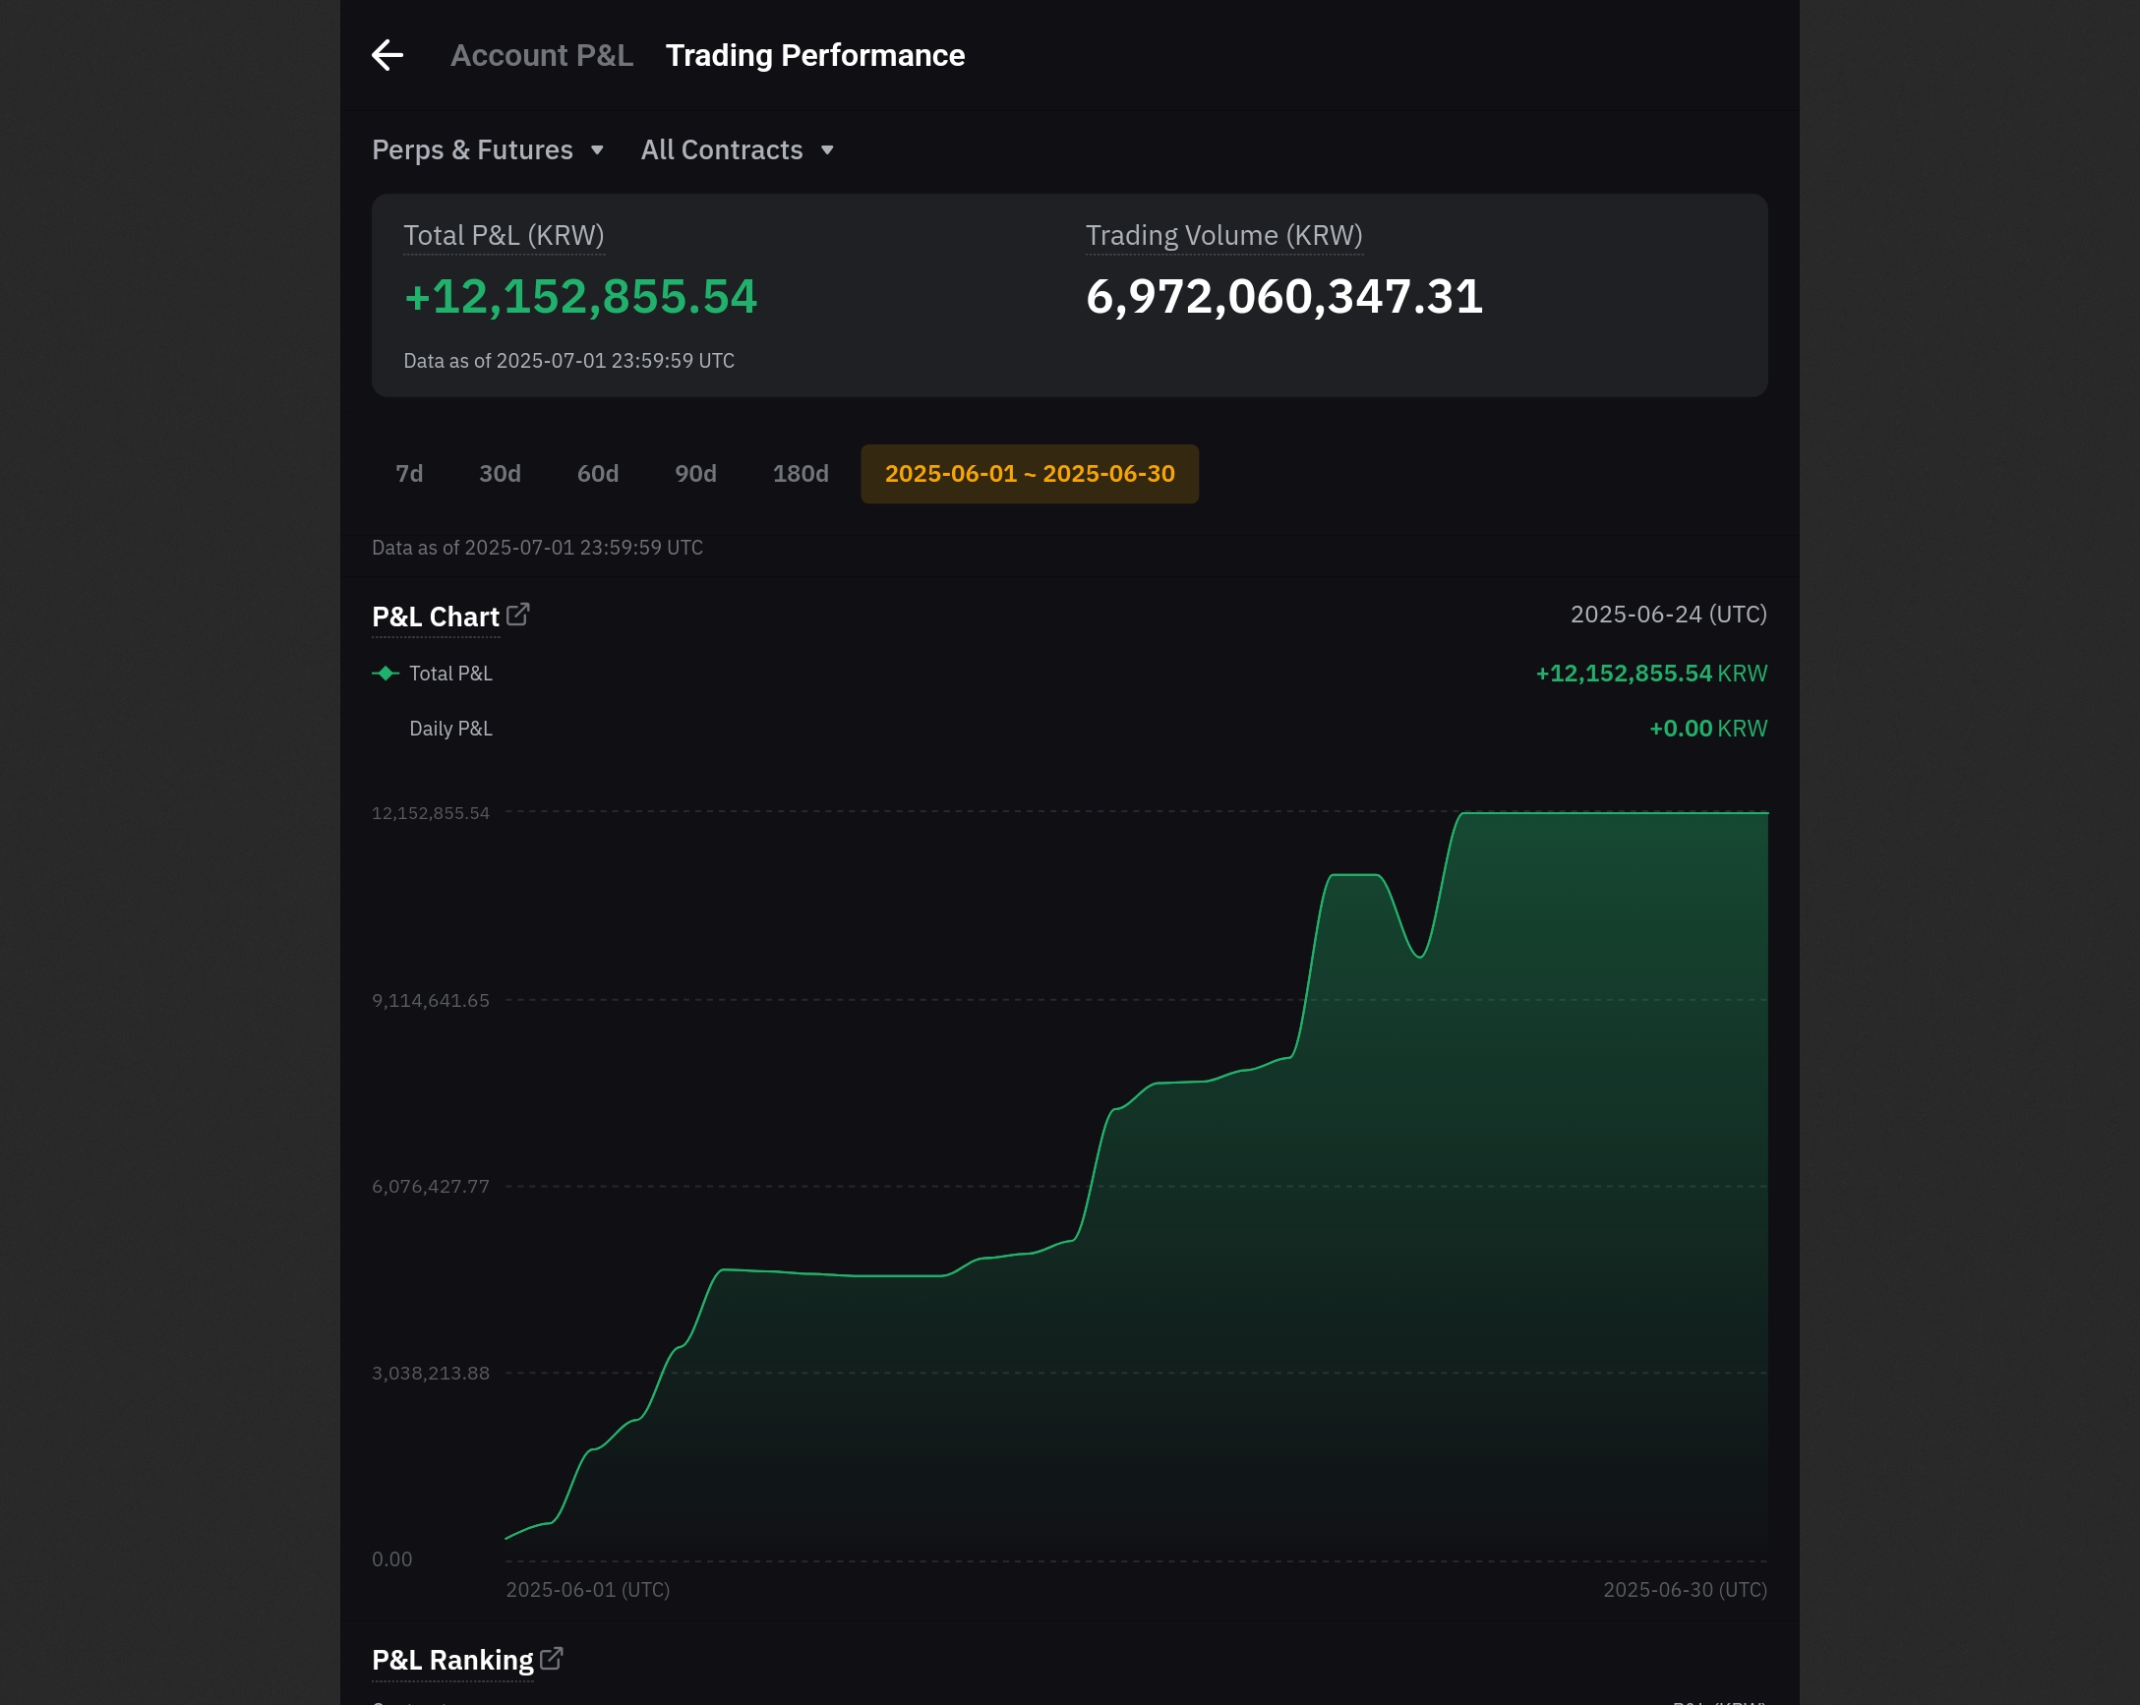
Task: Toggle Daily P&L series visibility
Action: 449,729
